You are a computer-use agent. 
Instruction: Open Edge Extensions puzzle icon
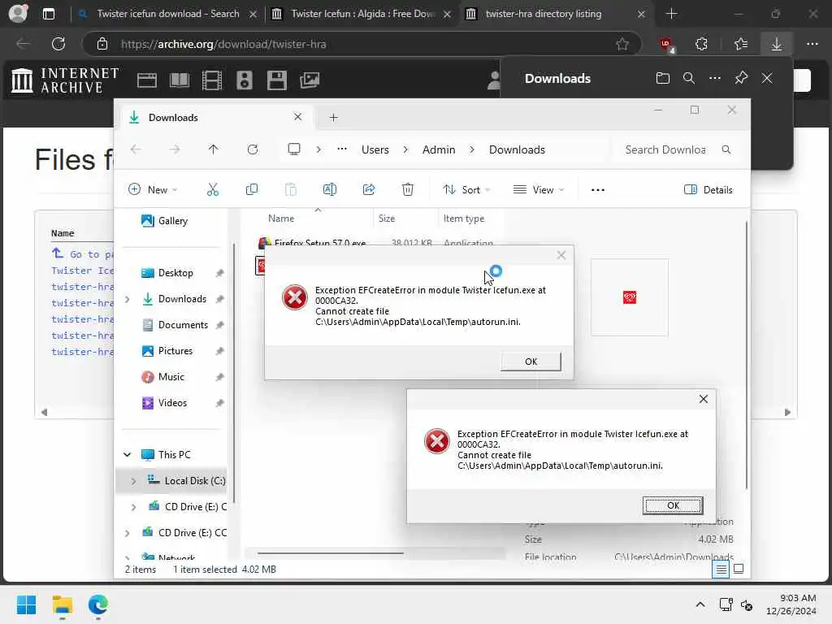pos(701,44)
